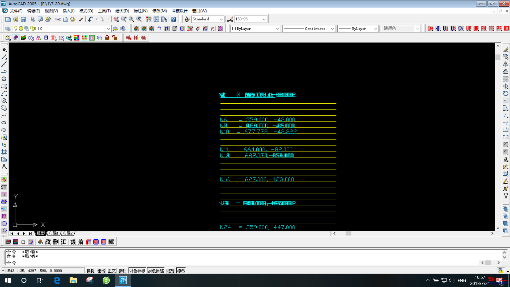Image resolution: width=510 pixels, height=287 pixels.
Task: Click the volume icon in system tray
Action: tap(451, 280)
